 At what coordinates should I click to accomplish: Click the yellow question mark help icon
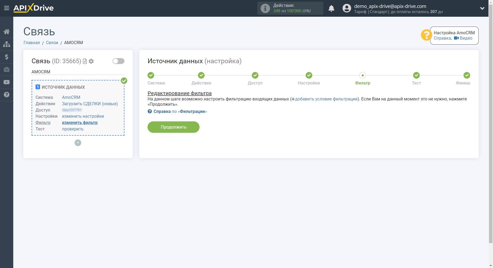click(426, 35)
